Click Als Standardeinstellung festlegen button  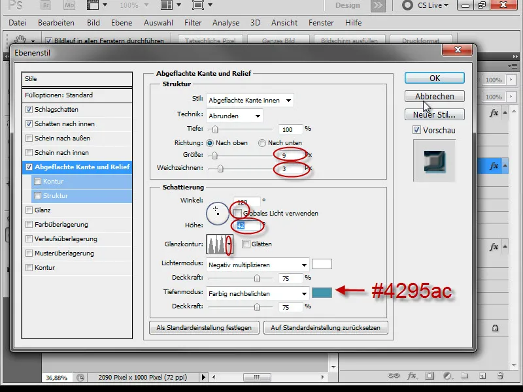(x=204, y=328)
